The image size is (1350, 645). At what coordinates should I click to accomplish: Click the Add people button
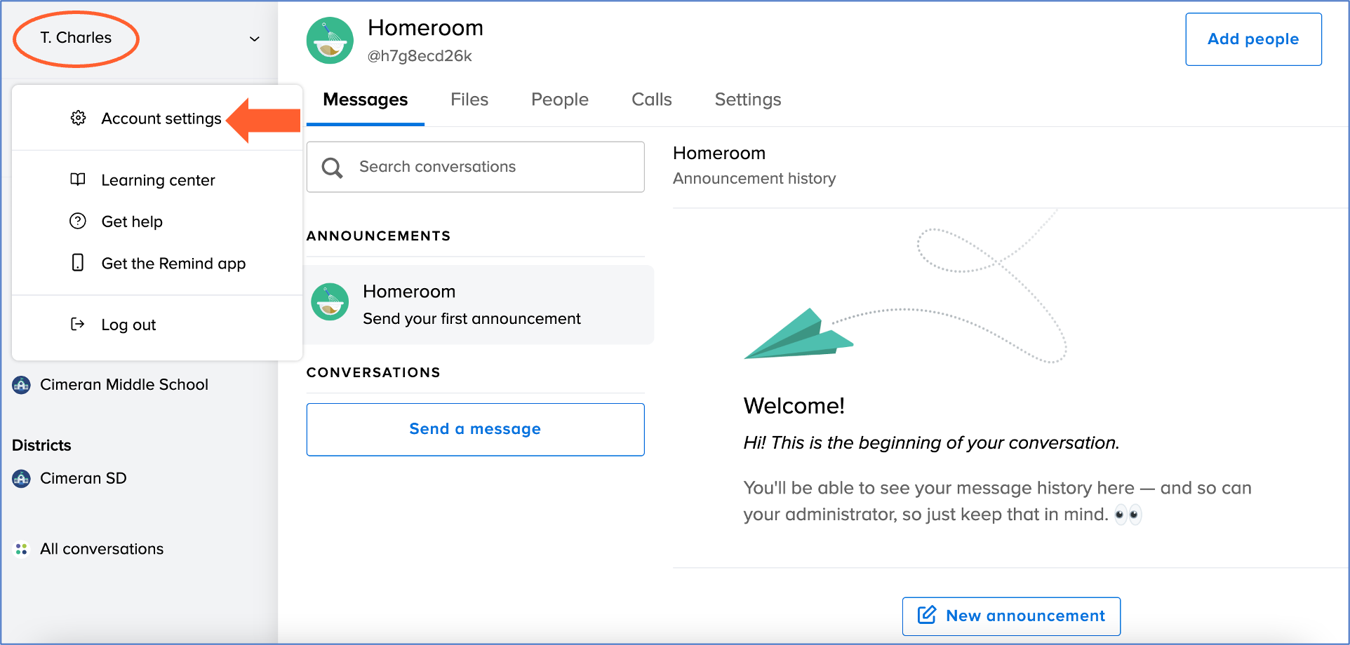(x=1252, y=39)
